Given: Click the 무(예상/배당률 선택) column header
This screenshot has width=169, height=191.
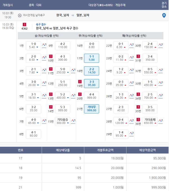Looking at the screenshot, I should (91, 36).
